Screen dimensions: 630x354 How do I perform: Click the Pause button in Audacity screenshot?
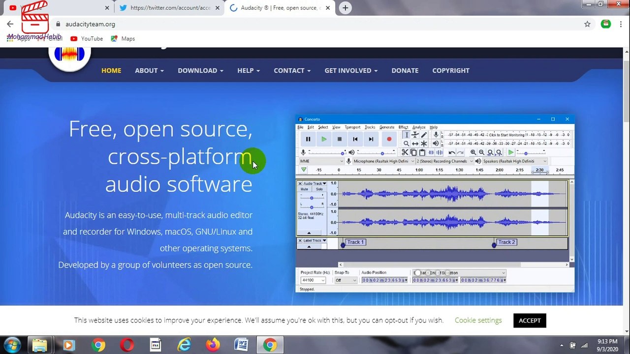click(x=308, y=139)
